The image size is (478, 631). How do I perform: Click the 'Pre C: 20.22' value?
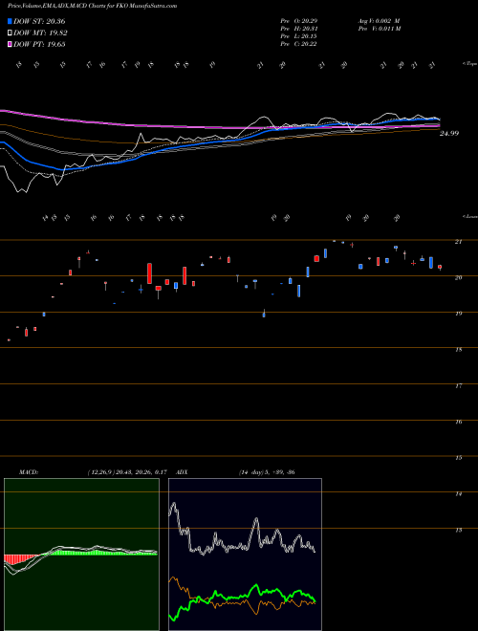pyautogui.click(x=299, y=44)
